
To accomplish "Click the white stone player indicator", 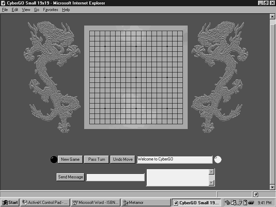I will coord(218,159).
